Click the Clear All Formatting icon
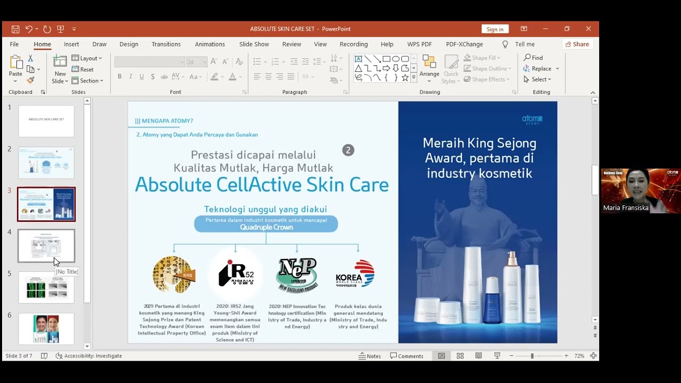The image size is (681, 383). 239,62
